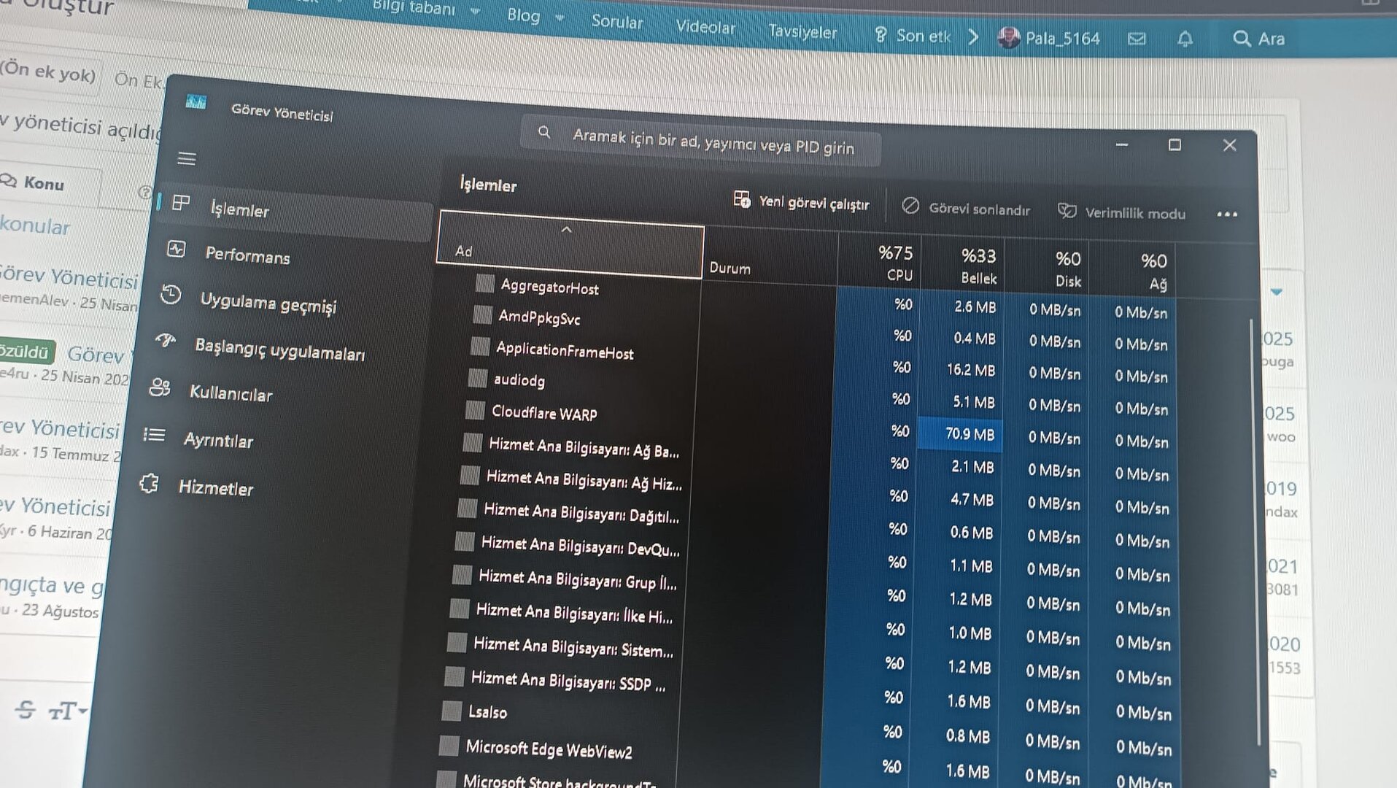Click the Başlangıç uygulamaları gauge icon
Viewport: 1397px width, 788px height.
(x=166, y=340)
